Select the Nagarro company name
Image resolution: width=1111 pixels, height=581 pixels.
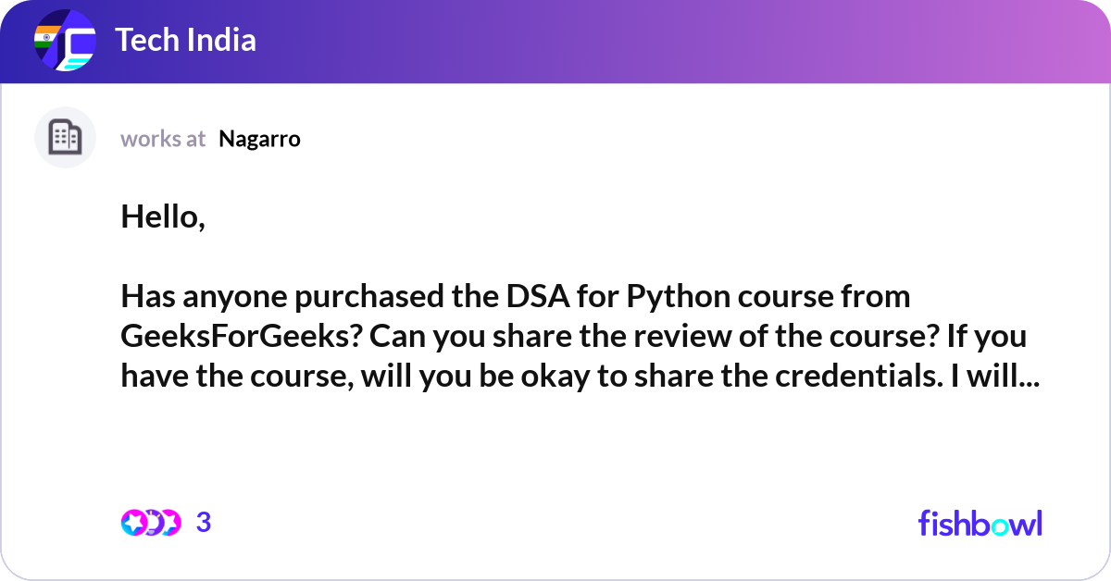pyautogui.click(x=259, y=139)
